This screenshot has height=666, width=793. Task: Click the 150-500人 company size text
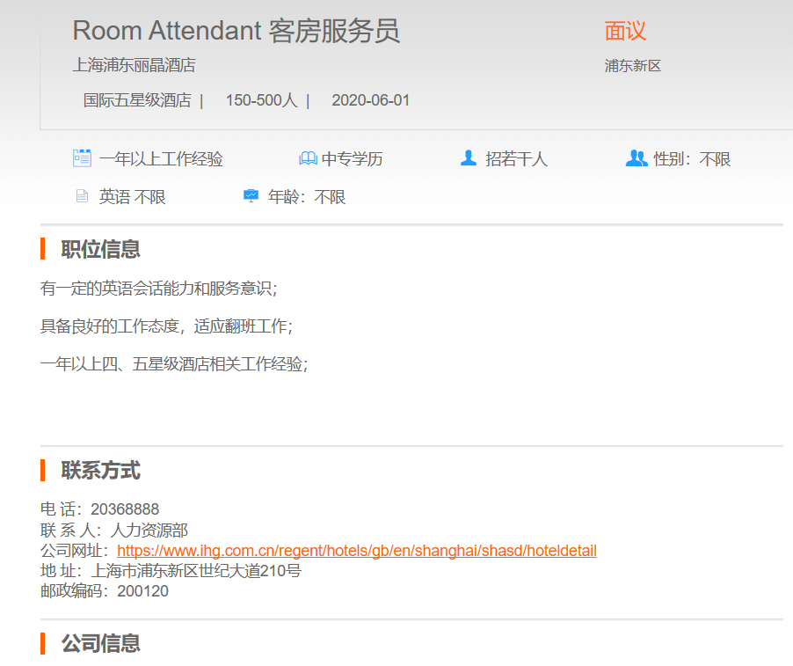(261, 100)
